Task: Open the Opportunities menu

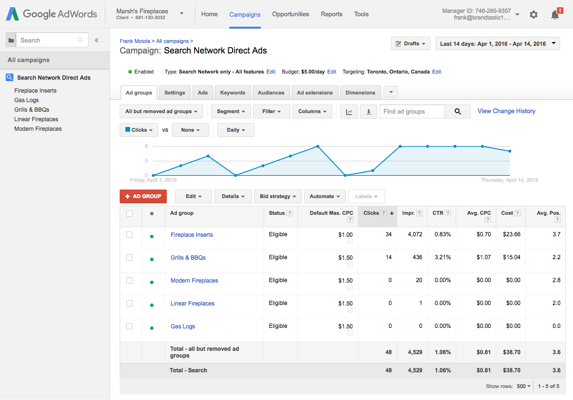Action: (291, 14)
